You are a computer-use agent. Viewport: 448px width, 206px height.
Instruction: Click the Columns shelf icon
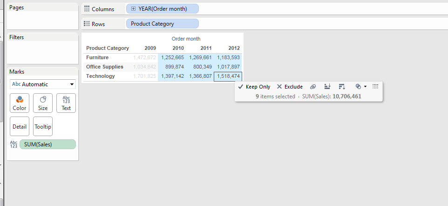coord(87,9)
